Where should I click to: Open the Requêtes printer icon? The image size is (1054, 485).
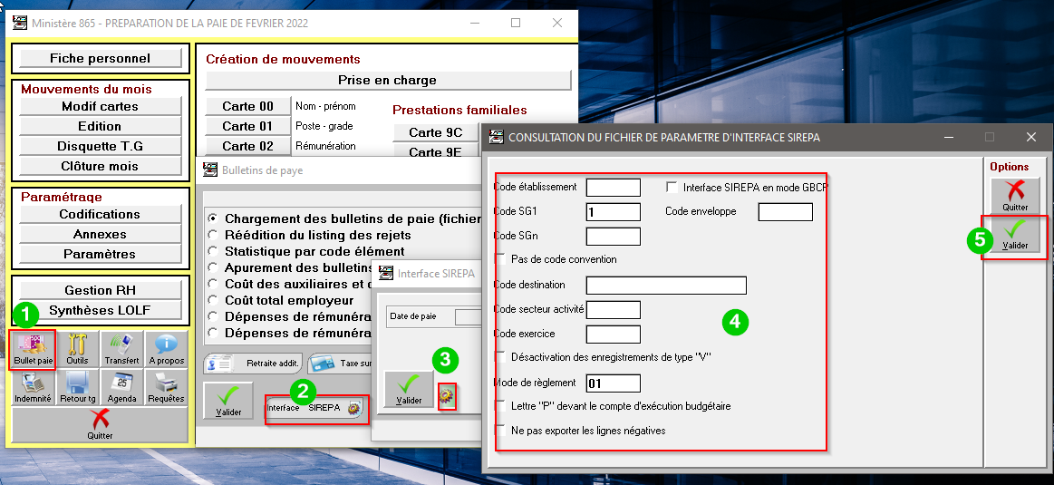(166, 387)
